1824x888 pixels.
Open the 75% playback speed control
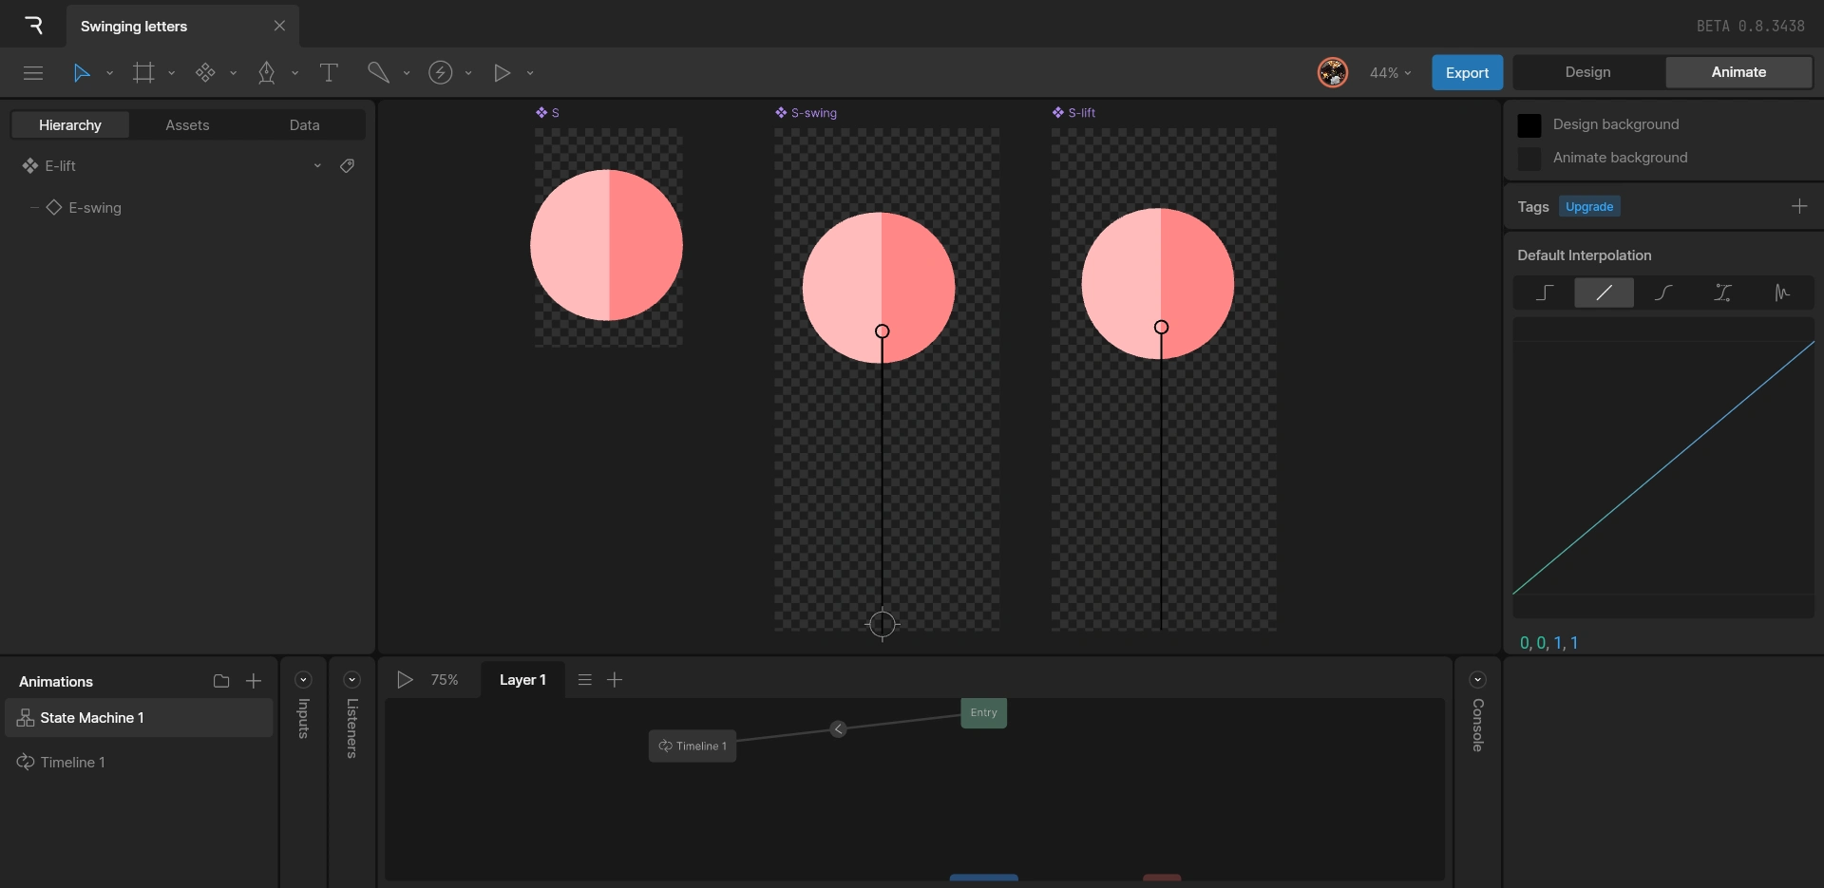[x=445, y=680]
